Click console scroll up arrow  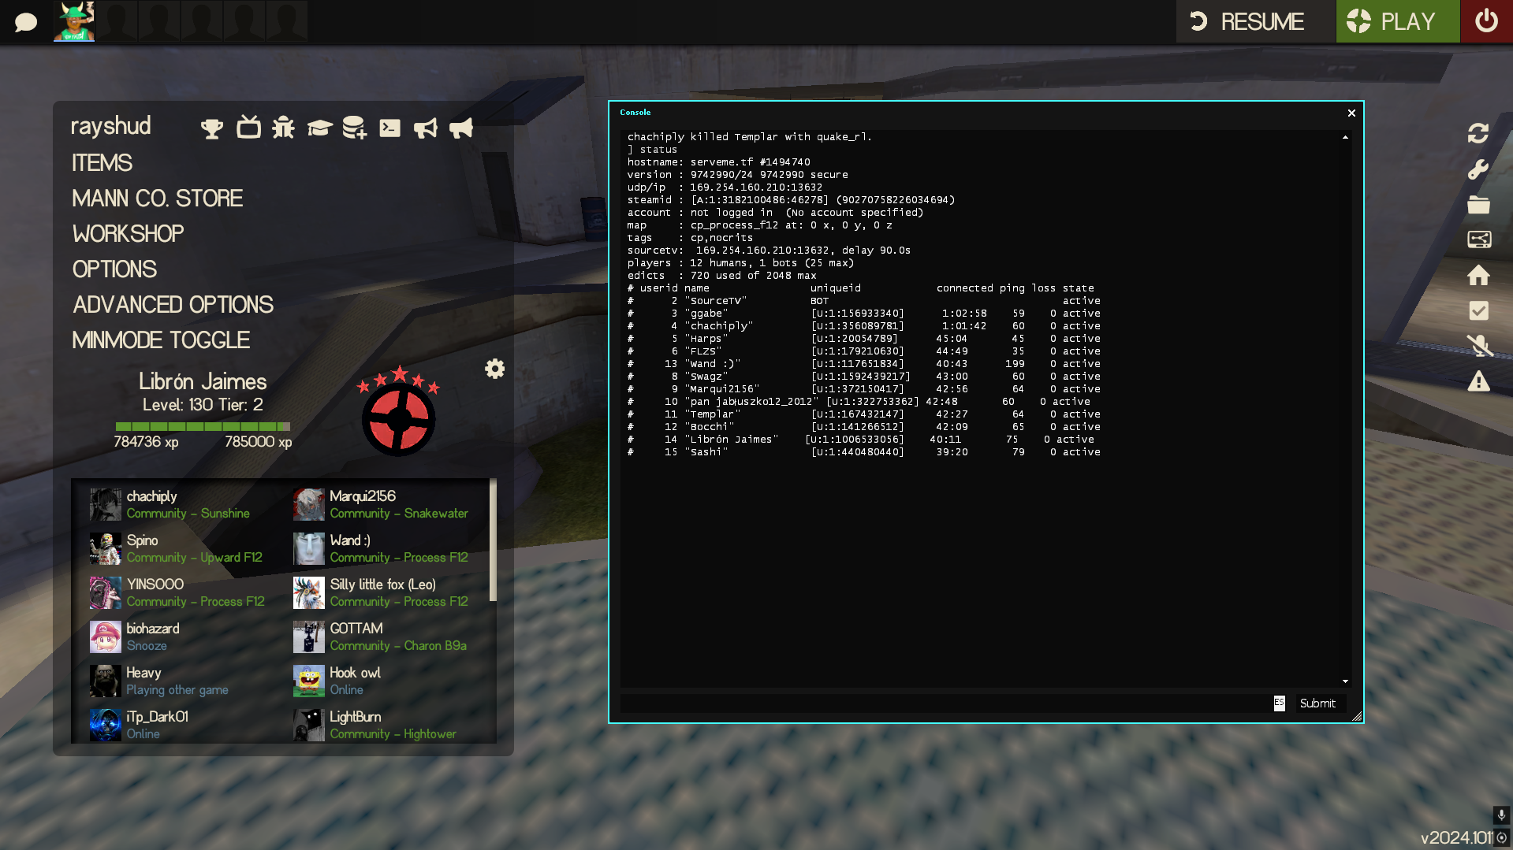point(1345,137)
